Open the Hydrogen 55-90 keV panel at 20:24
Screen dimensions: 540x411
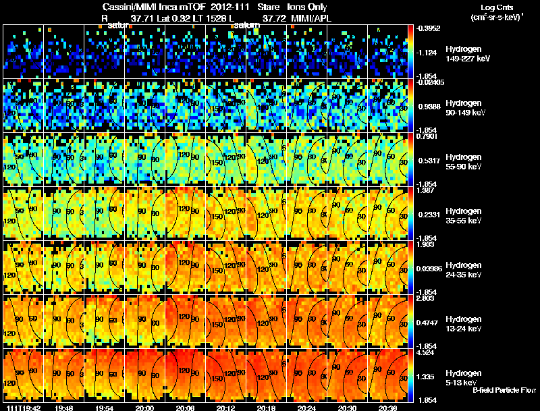(x=306, y=159)
